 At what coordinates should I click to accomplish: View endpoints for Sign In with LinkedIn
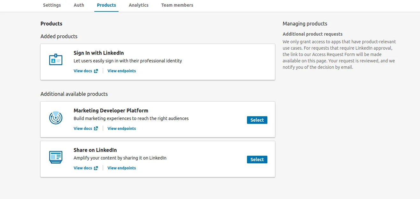click(122, 71)
